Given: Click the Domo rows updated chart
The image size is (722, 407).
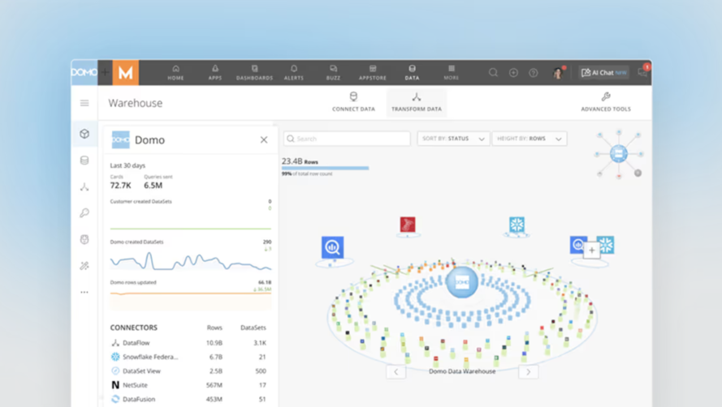Looking at the screenshot, I should (191, 300).
